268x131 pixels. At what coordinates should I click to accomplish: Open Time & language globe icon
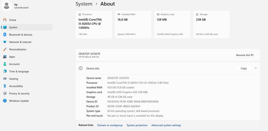pyautogui.click(x=5, y=71)
